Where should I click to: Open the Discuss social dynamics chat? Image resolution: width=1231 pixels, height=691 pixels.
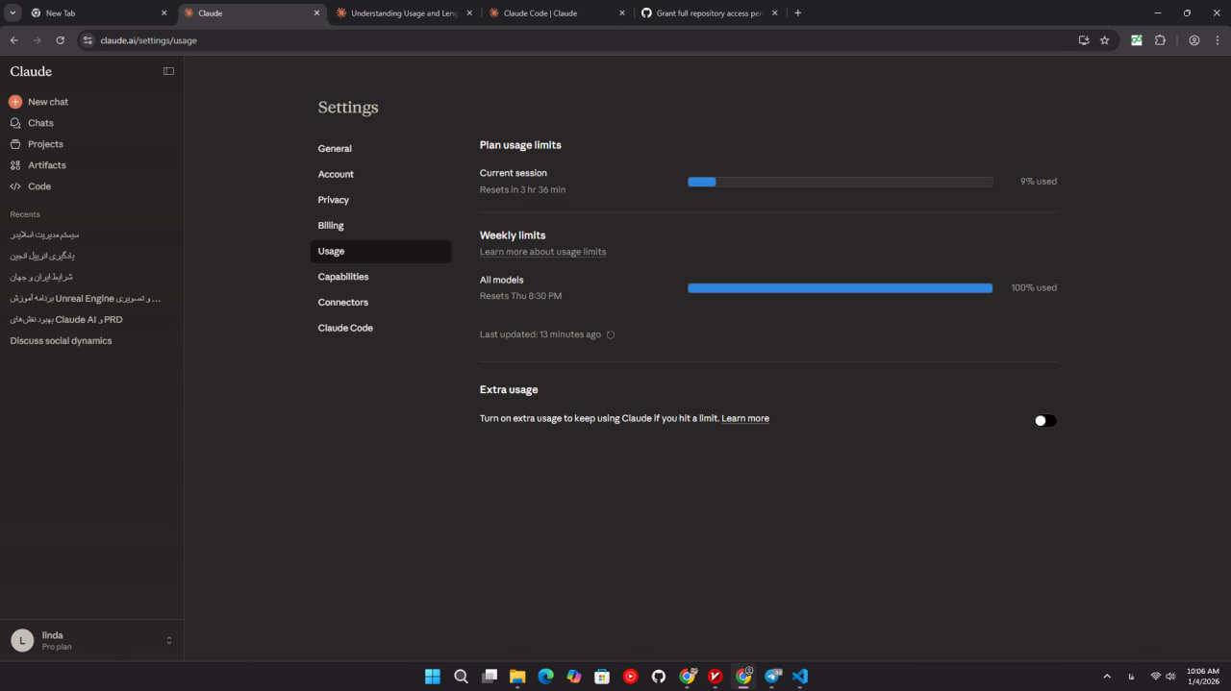coord(61,341)
